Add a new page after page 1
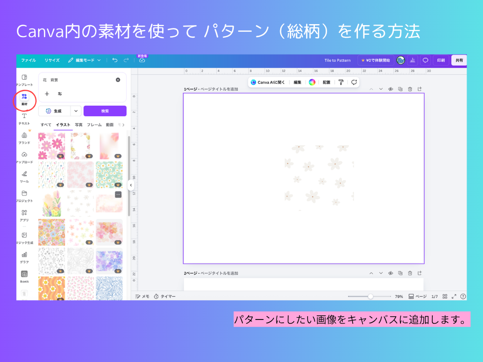 click(420, 89)
